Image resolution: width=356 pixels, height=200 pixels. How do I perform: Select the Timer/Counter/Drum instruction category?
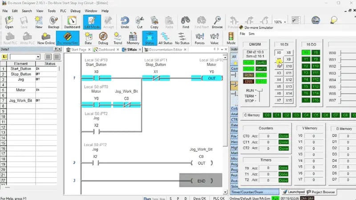coord(255,192)
